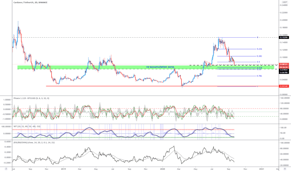Click the 2021 label on time axis
Image resolution: width=291 pixels, height=171 pixels.
(x=262, y=169)
